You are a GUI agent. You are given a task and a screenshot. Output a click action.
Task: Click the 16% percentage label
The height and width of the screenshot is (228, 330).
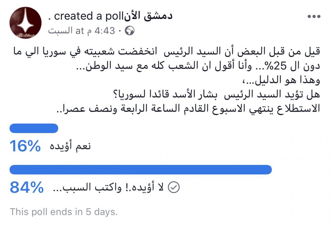click(25, 146)
